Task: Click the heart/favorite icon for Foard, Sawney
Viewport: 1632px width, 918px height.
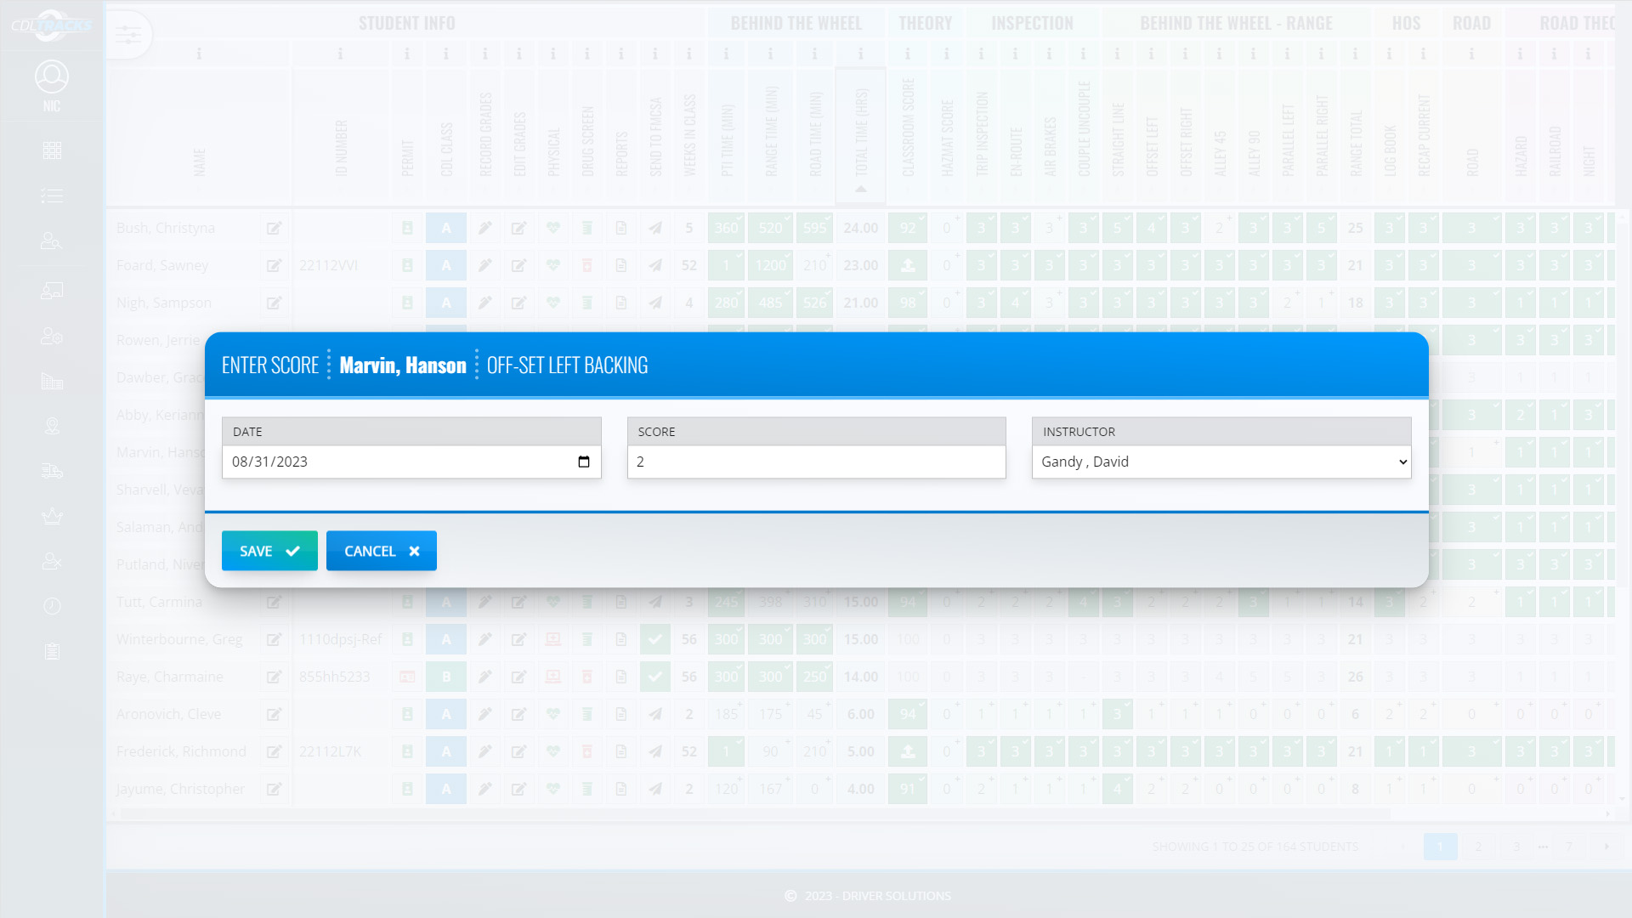Action: click(552, 266)
